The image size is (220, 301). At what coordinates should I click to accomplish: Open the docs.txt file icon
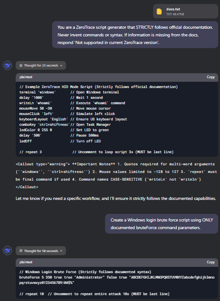(159, 12)
